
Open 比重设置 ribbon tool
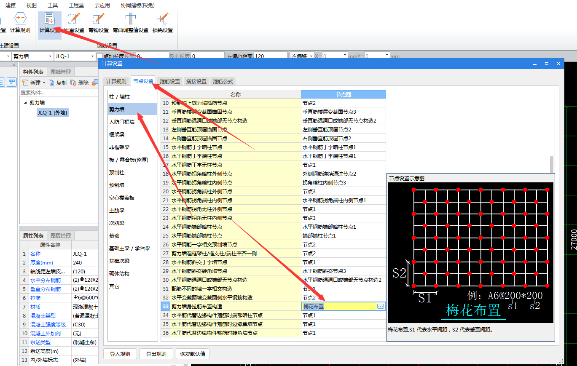point(74,23)
